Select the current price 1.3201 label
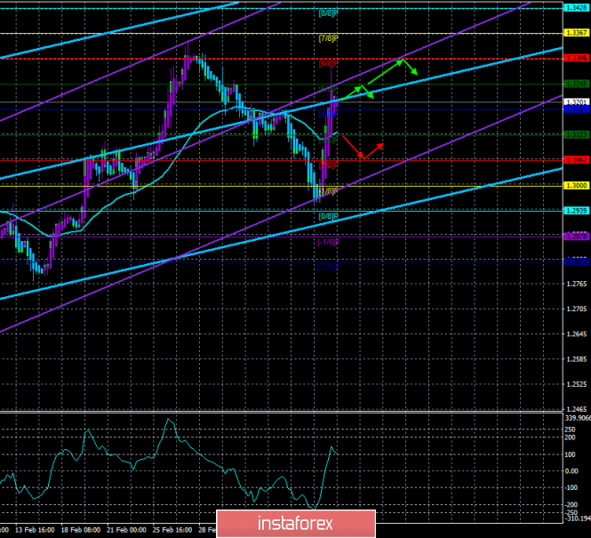591x538 pixels. (x=577, y=101)
